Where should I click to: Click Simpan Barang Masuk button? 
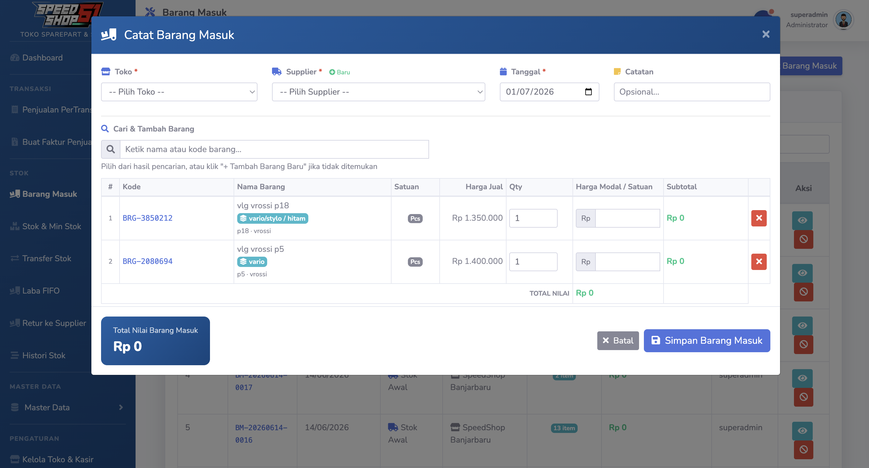(707, 340)
